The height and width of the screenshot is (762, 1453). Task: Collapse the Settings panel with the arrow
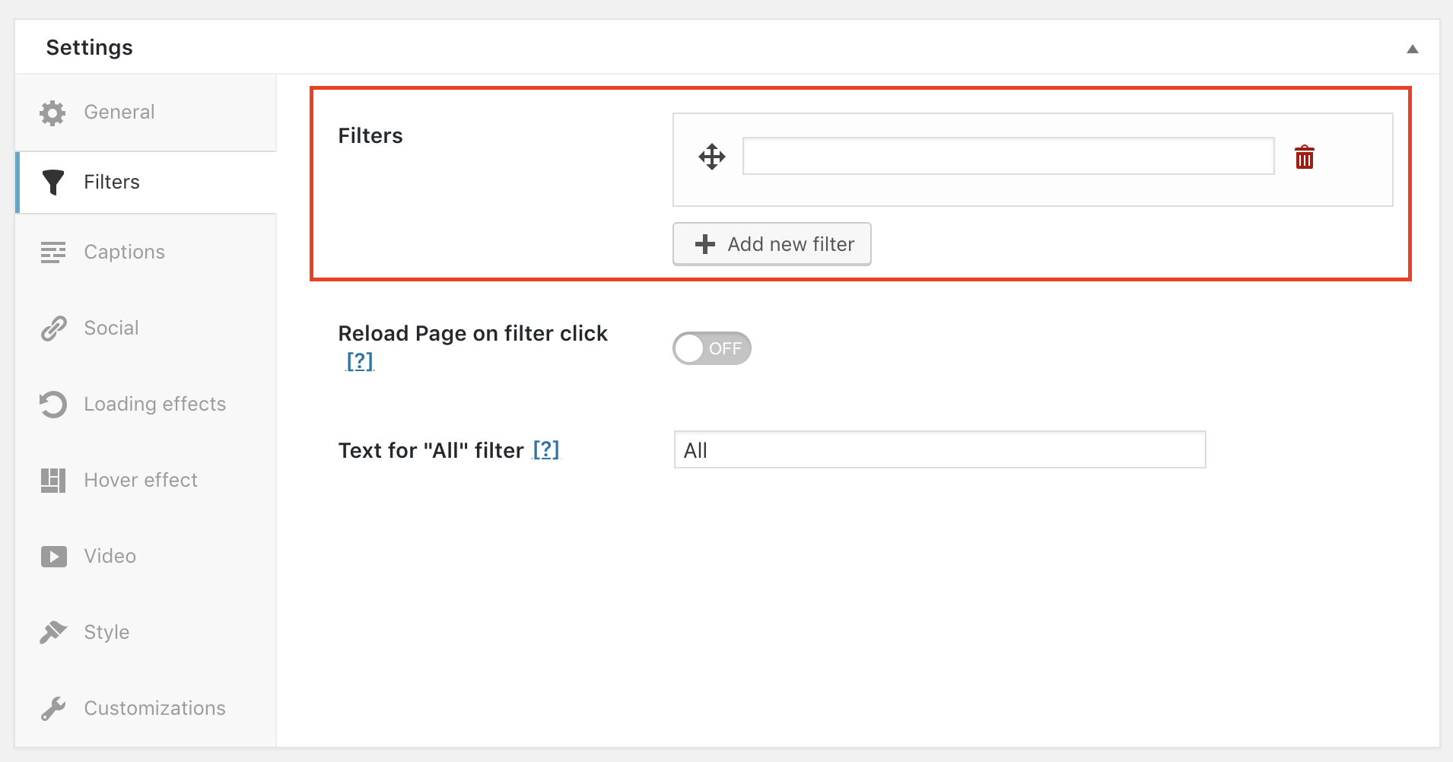click(1413, 49)
